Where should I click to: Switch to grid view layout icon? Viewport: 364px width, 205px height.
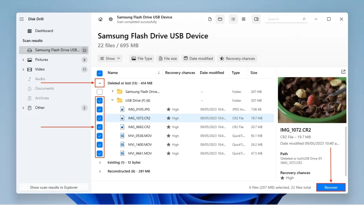coord(243,19)
